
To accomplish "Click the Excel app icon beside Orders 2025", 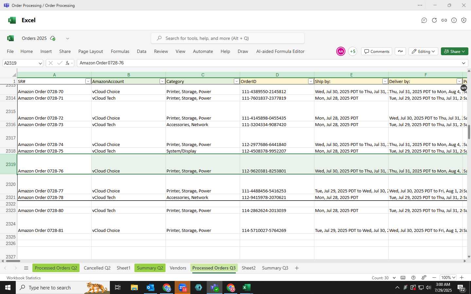I will pyautogui.click(x=10, y=38).
